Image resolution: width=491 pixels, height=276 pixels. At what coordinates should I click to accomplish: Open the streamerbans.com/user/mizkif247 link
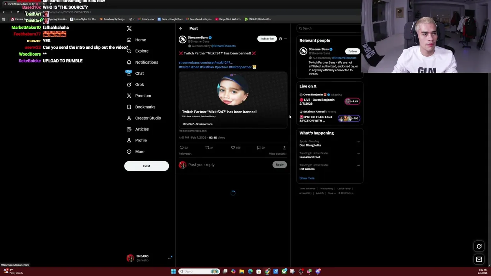[x=205, y=62]
